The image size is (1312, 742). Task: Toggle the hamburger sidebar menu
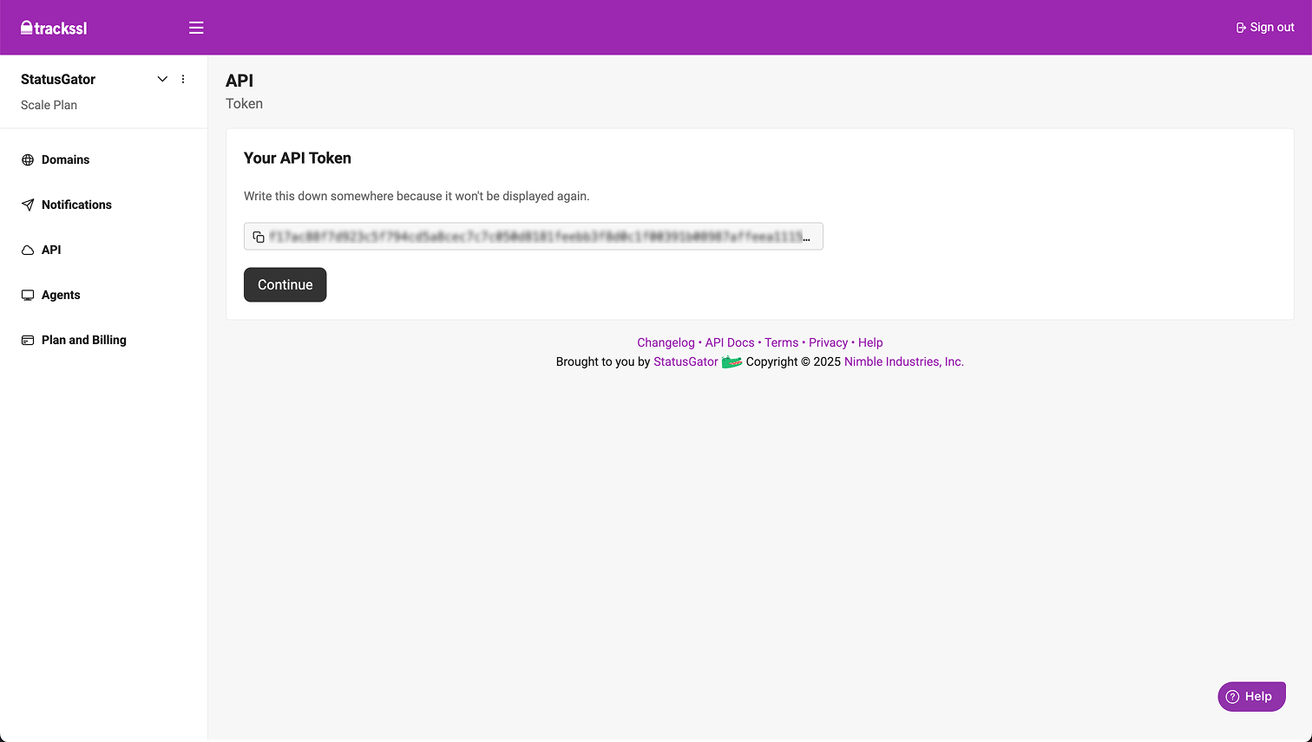196,28
